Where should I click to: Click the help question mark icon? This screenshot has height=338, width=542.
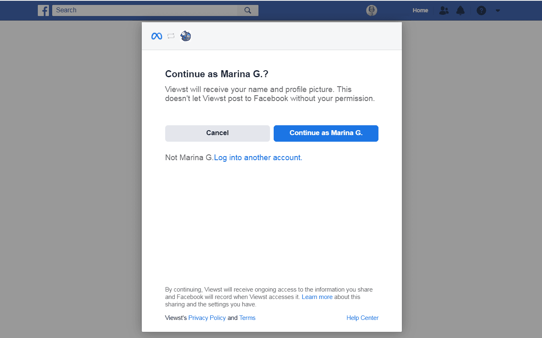(481, 11)
